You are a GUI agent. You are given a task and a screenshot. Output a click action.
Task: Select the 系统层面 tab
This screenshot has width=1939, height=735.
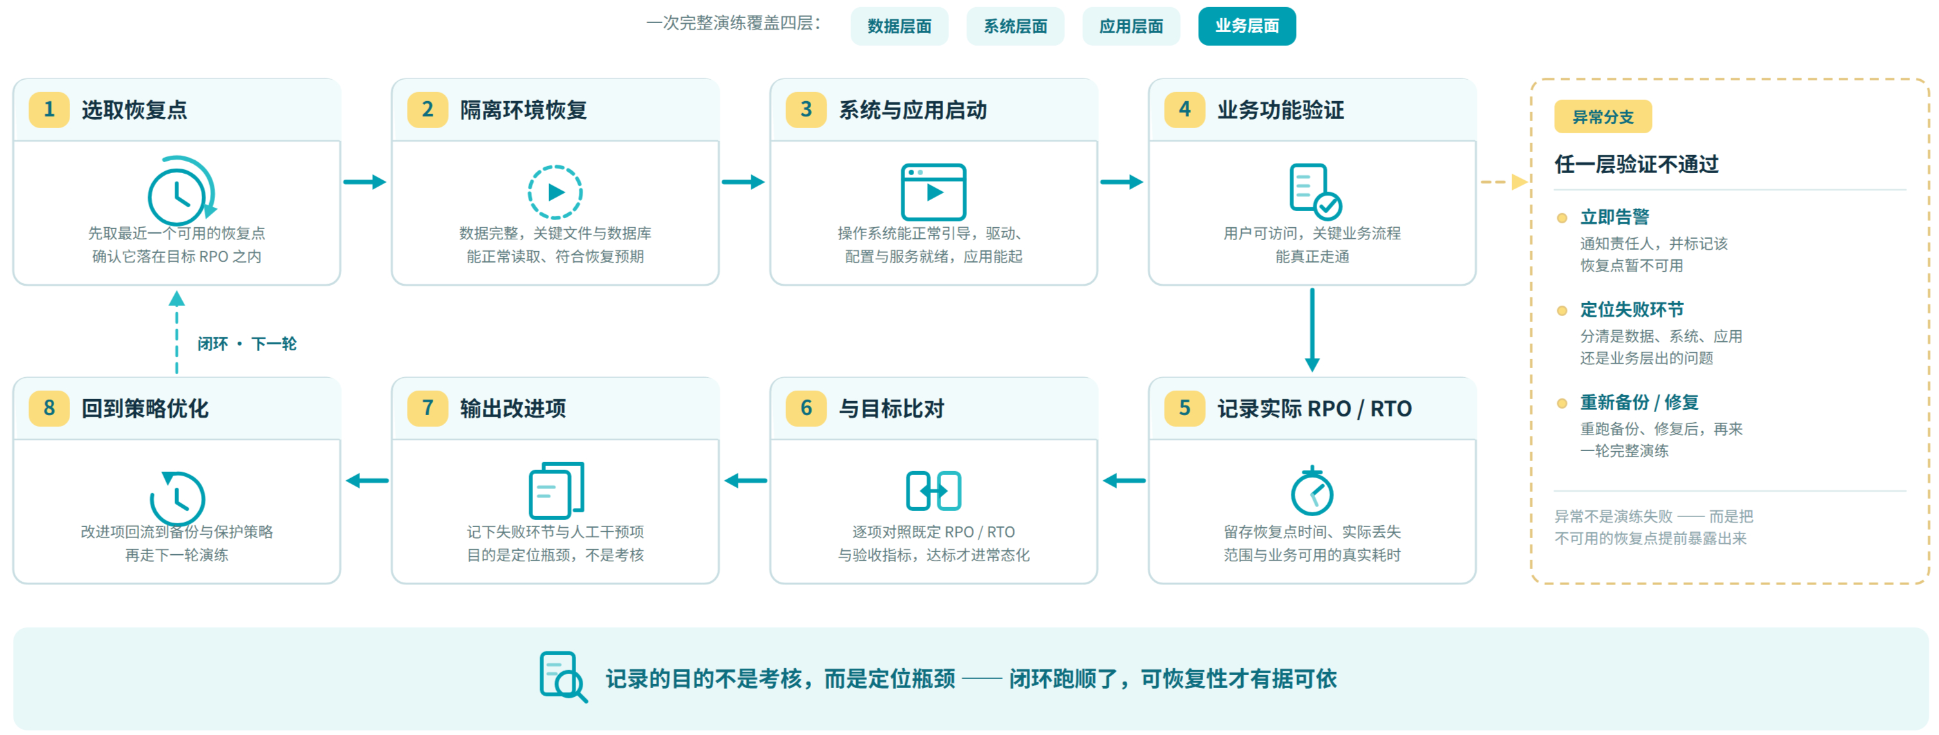click(x=1015, y=26)
